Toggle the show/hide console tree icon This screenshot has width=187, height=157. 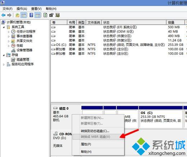point(24,15)
